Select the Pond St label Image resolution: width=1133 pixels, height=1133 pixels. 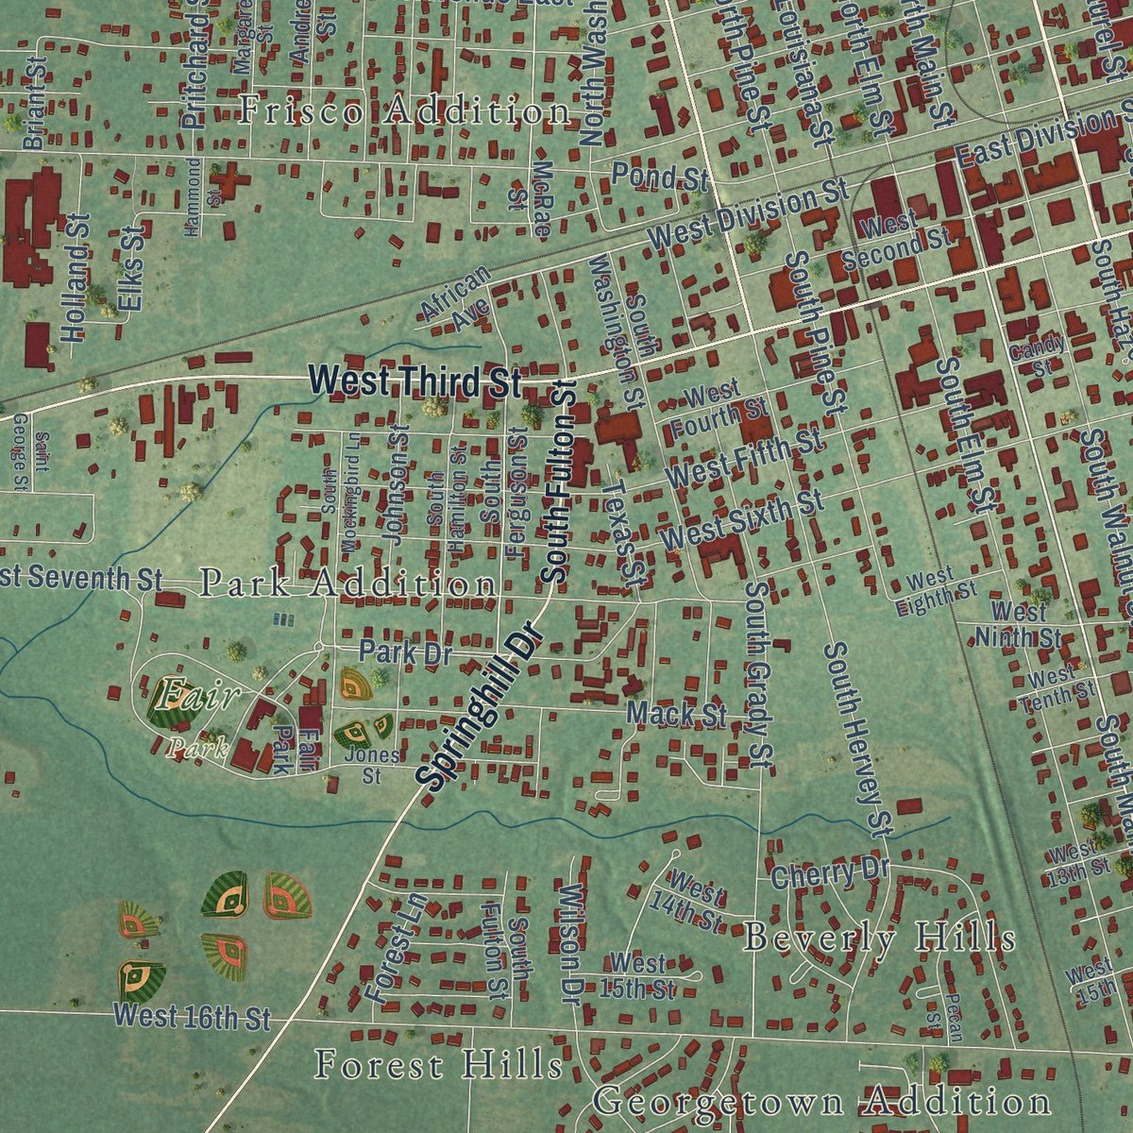coord(659,175)
